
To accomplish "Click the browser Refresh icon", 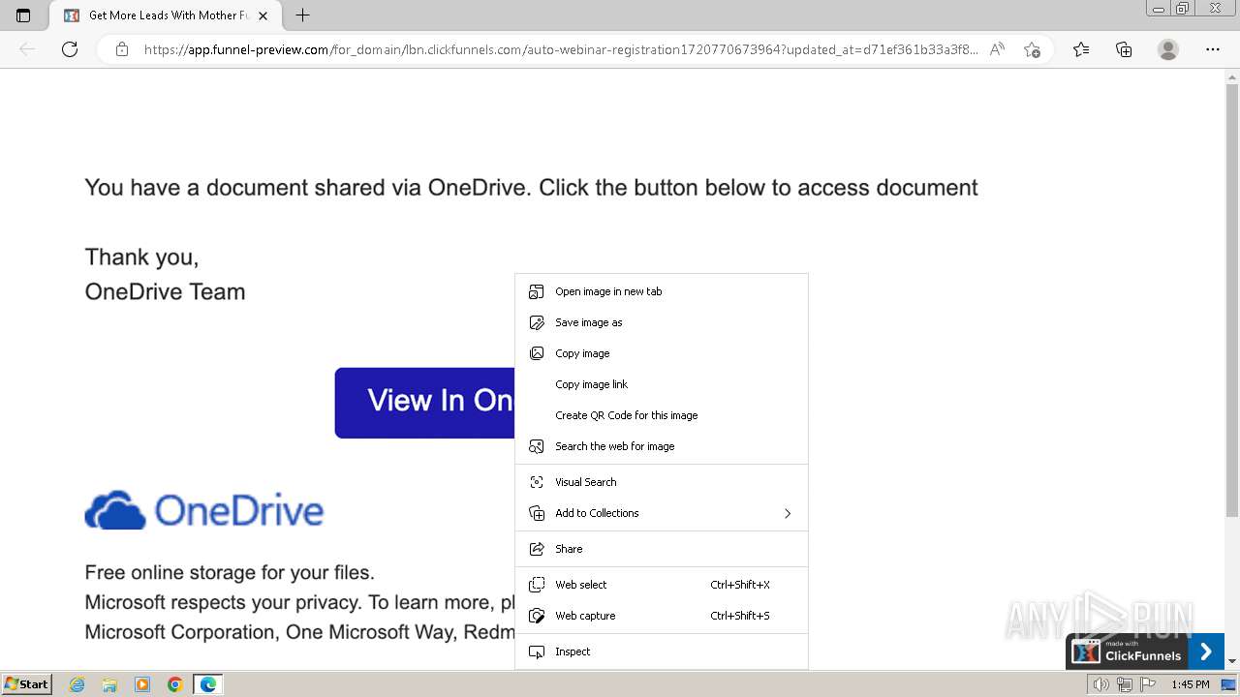I will [x=70, y=49].
